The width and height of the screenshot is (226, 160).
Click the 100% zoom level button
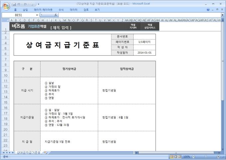(186, 157)
